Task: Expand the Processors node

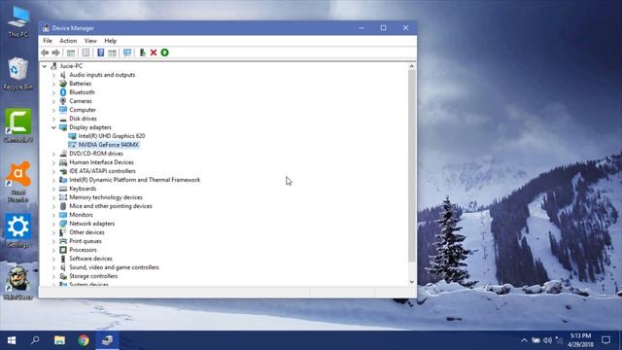Action: [53, 250]
